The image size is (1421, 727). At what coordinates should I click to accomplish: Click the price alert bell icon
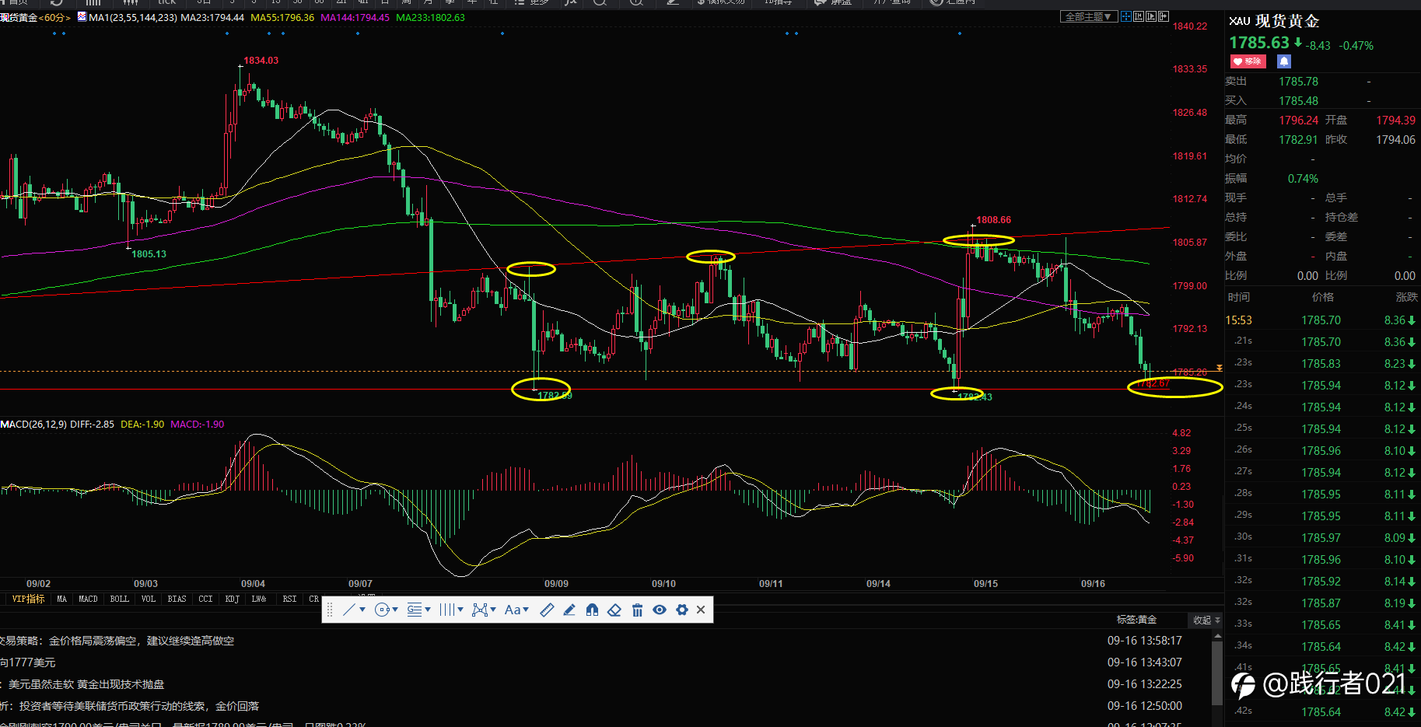click(1284, 61)
